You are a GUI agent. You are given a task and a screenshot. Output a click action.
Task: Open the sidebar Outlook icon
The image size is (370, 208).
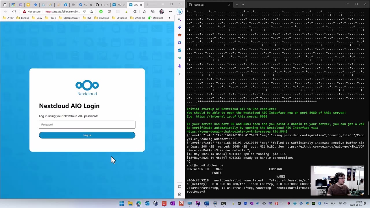pyautogui.click(x=180, y=50)
